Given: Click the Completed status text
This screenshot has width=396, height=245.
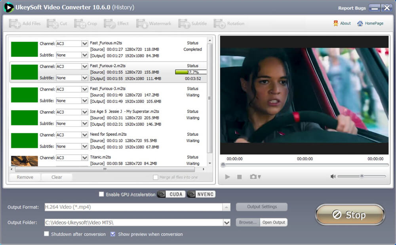Looking at the screenshot, I should 192,49.
